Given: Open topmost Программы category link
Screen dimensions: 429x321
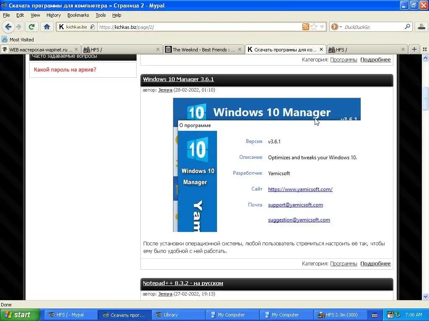Looking at the screenshot, I should tap(344, 59).
